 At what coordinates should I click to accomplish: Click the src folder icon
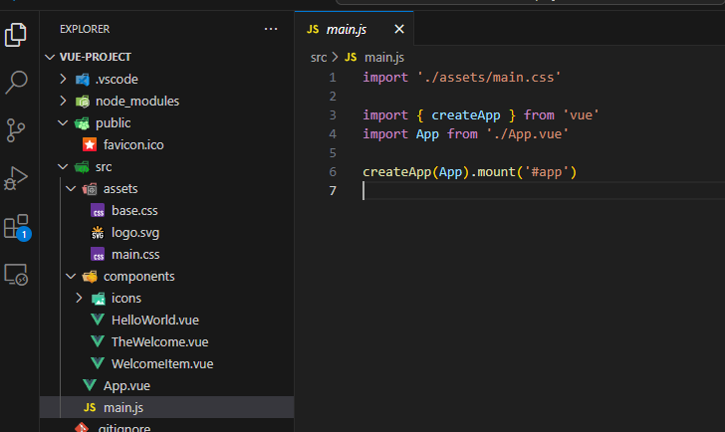(x=82, y=167)
